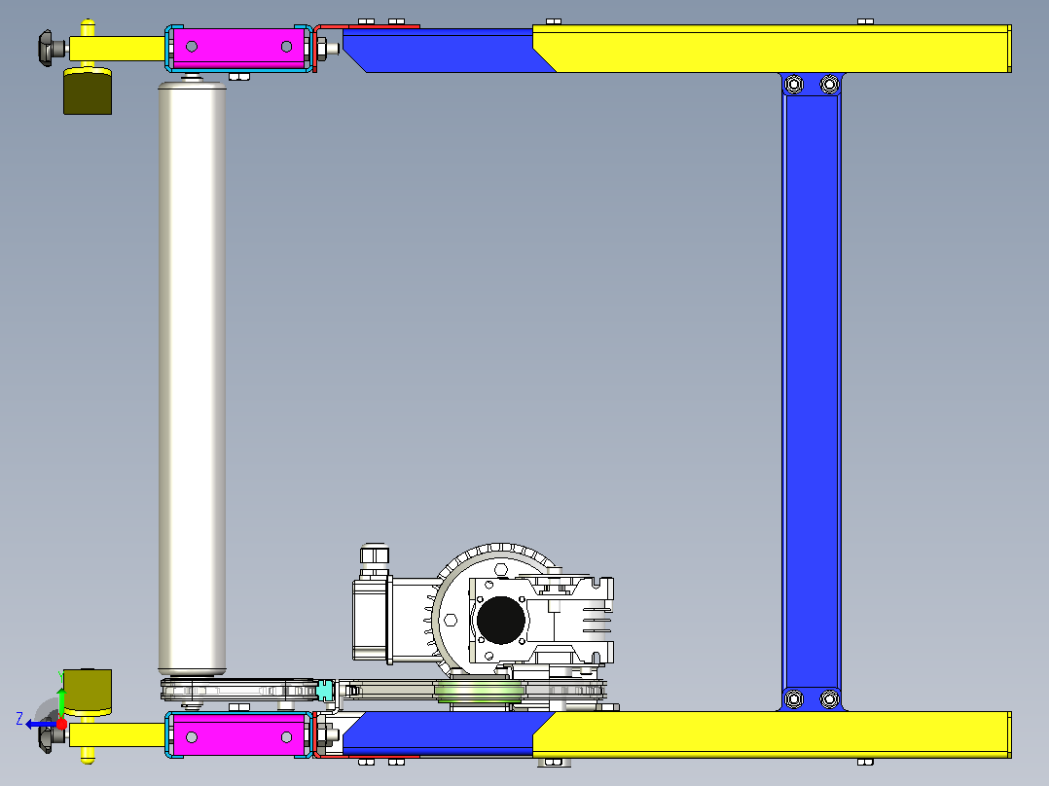The width and height of the screenshot is (1049, 786).
Task: Select the top-left short yellow tube
Action: tap(117, 49)
